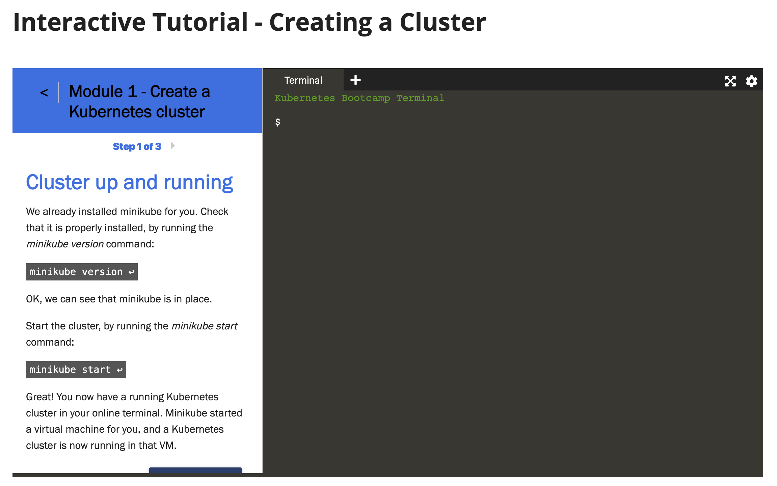Click the dark blue button at panel bottom
The height and width of the screenshot is (486, 777).
195,470
